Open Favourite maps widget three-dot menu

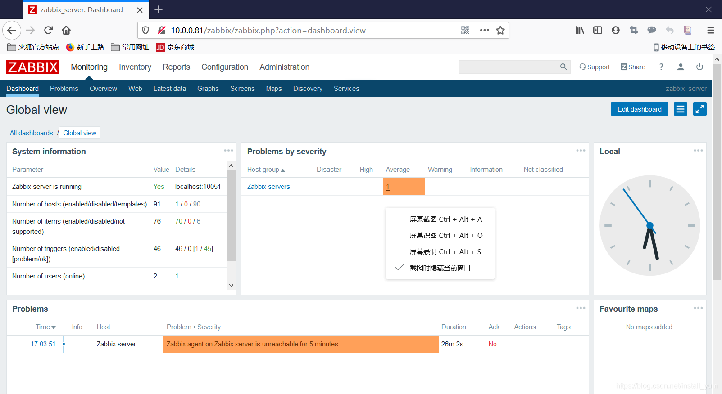coord(698,308)
